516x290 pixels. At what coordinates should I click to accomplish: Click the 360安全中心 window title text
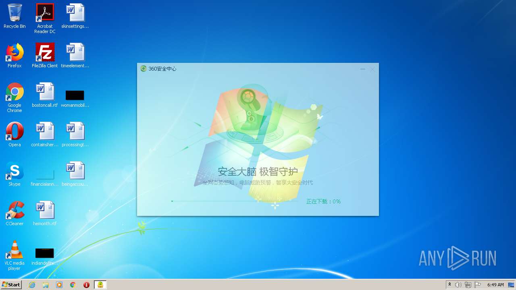pos(162,69)
